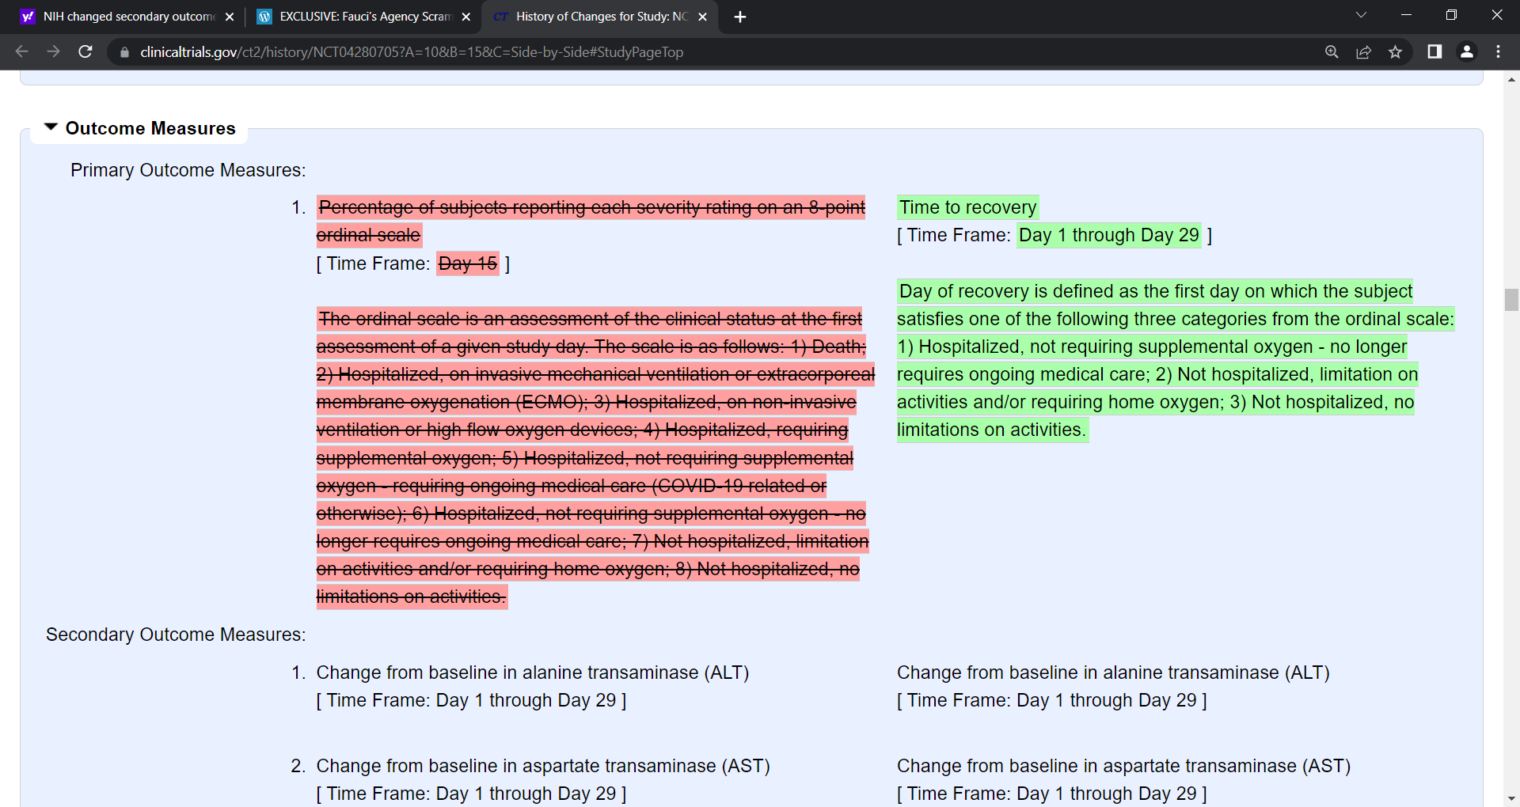
Task: Click the Day of recovery definition text
Action: [1176, 361]
